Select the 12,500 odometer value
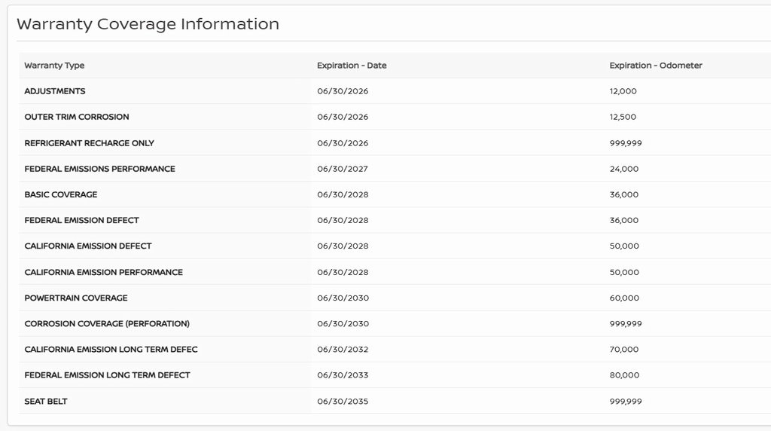 pos(623,117)
